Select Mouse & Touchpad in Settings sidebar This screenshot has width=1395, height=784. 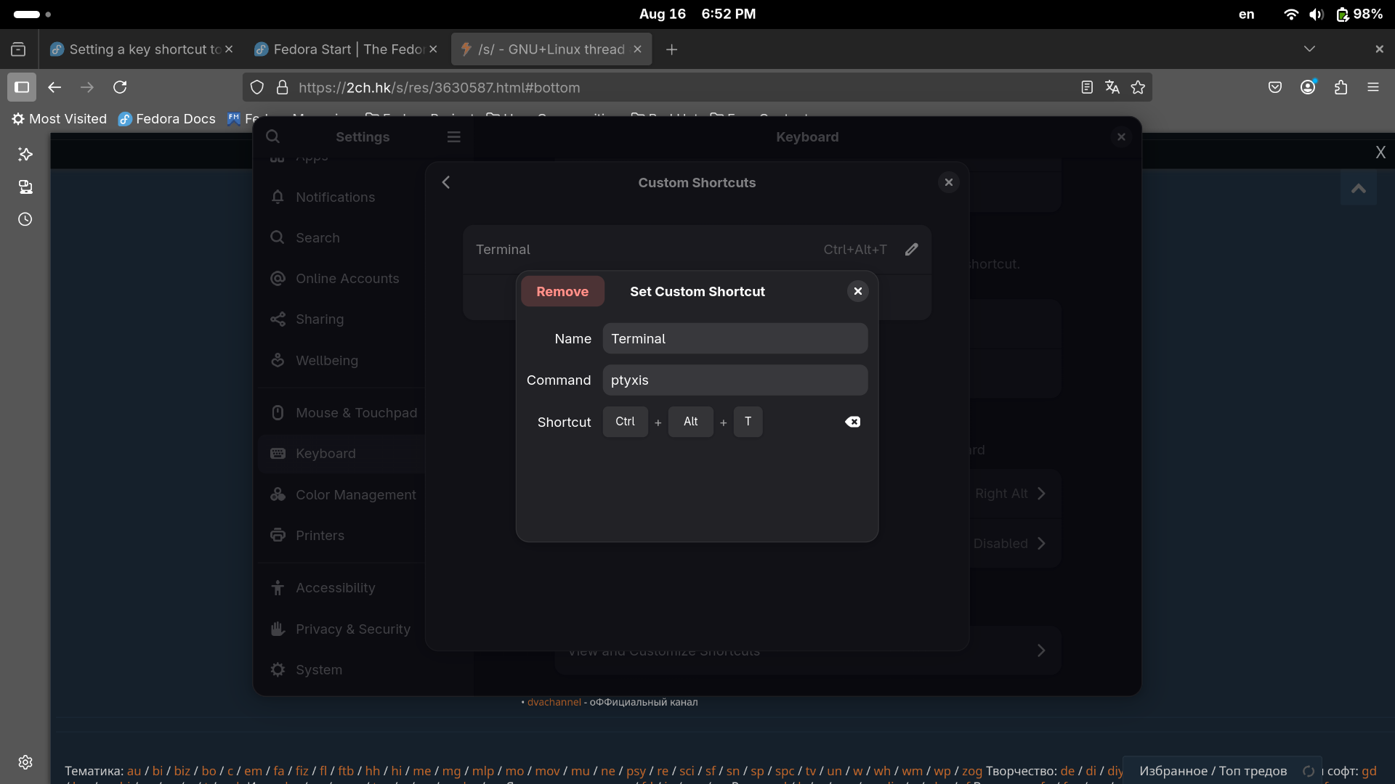[x=356, y=412]
